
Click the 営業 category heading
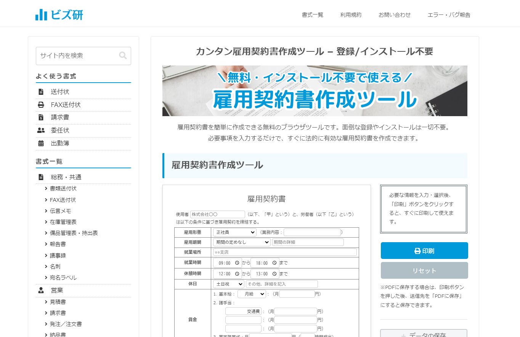tap(57, 290)
